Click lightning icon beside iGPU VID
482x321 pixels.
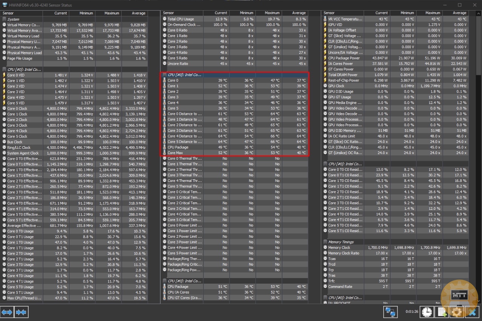click(x=325, y=24)
